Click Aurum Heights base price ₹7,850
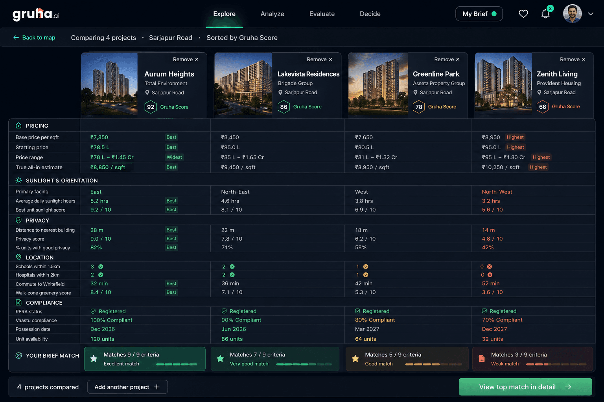Image resolution: width=604 pixels, height=402 pixels. coord(99,137)
